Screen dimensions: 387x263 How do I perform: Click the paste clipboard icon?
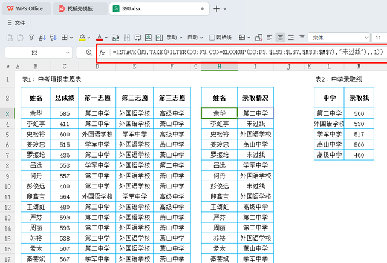coord(10,38)
